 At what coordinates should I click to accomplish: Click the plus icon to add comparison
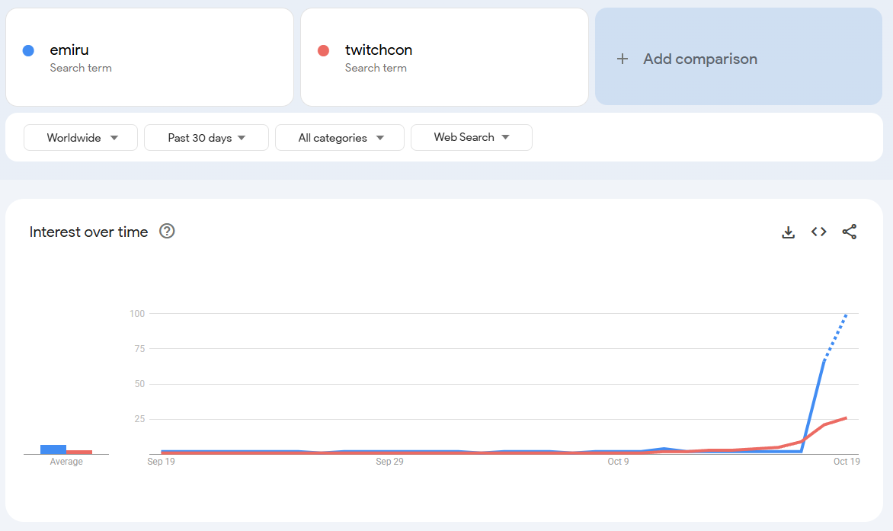pos(623,59)
